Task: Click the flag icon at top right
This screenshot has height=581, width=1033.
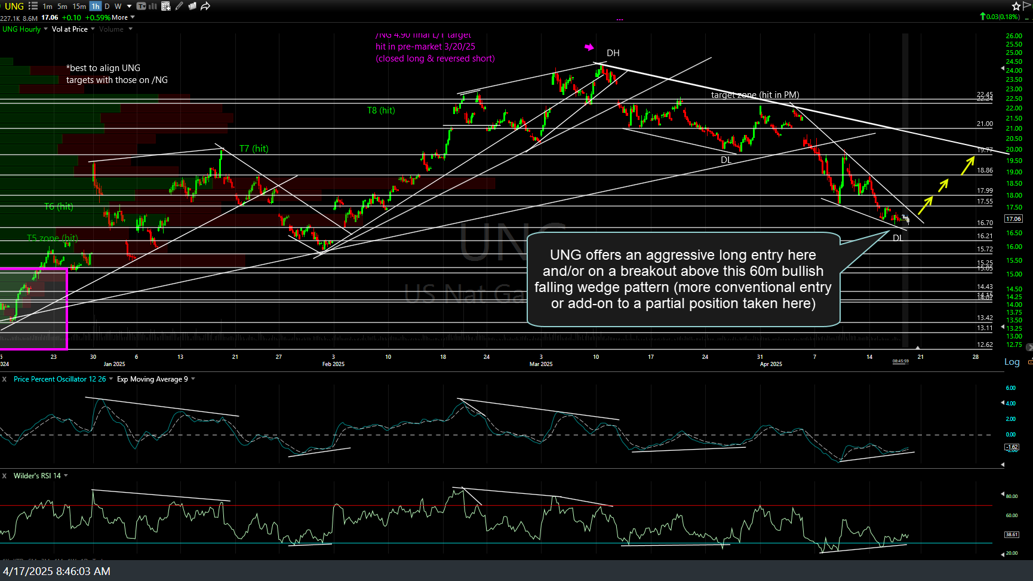Action: click(1028, 6)
